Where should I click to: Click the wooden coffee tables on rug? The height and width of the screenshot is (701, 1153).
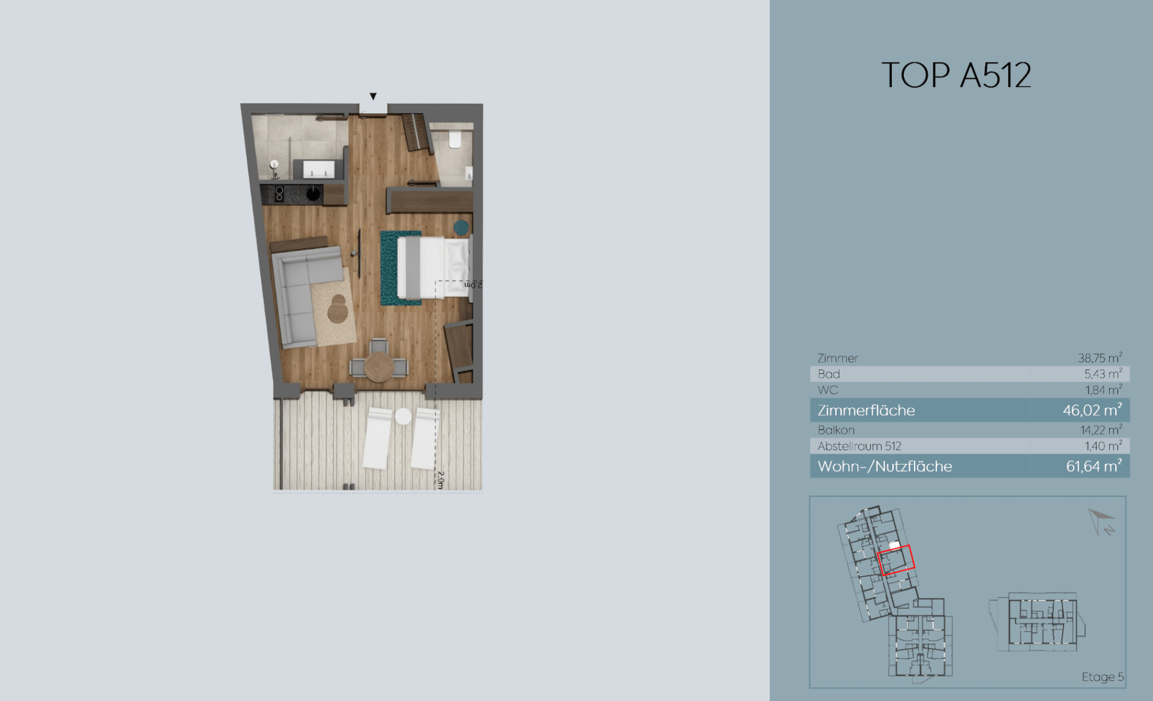pos(337,308)
